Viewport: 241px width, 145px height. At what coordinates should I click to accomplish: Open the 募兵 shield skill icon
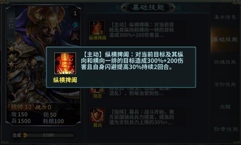click(97, 115)
